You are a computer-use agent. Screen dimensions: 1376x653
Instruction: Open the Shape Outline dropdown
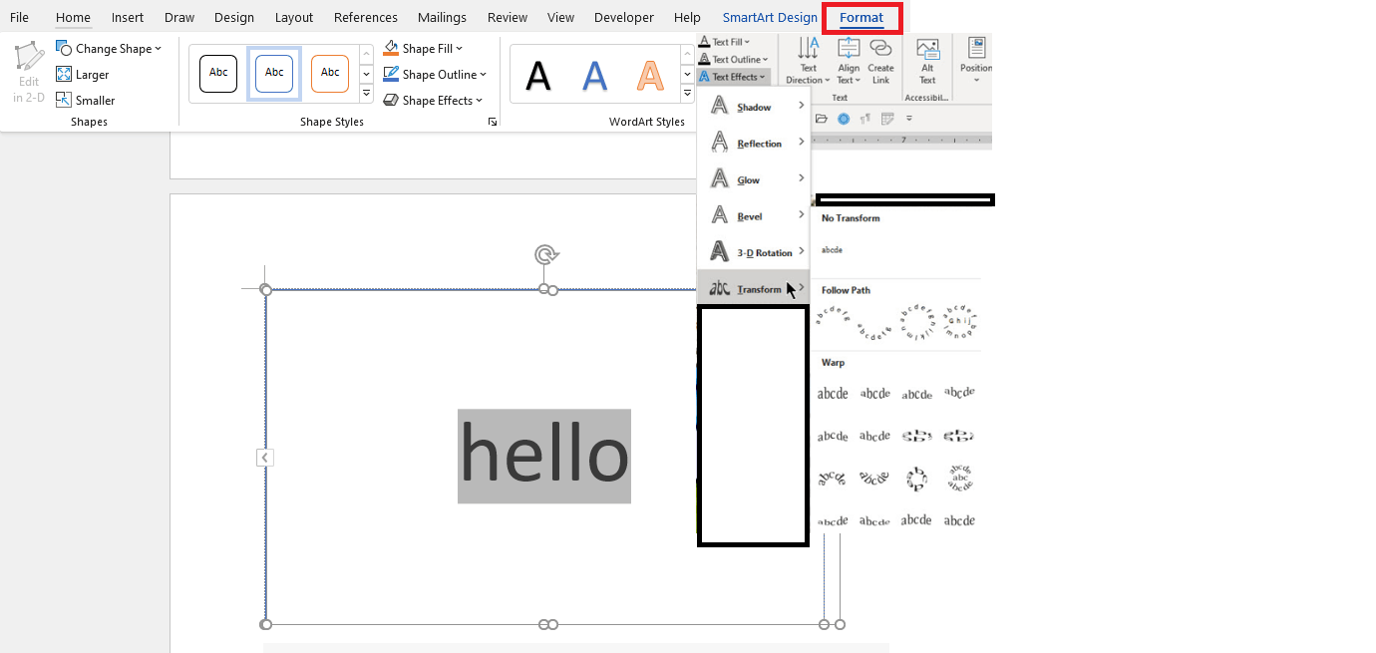(x=436, y=74)
